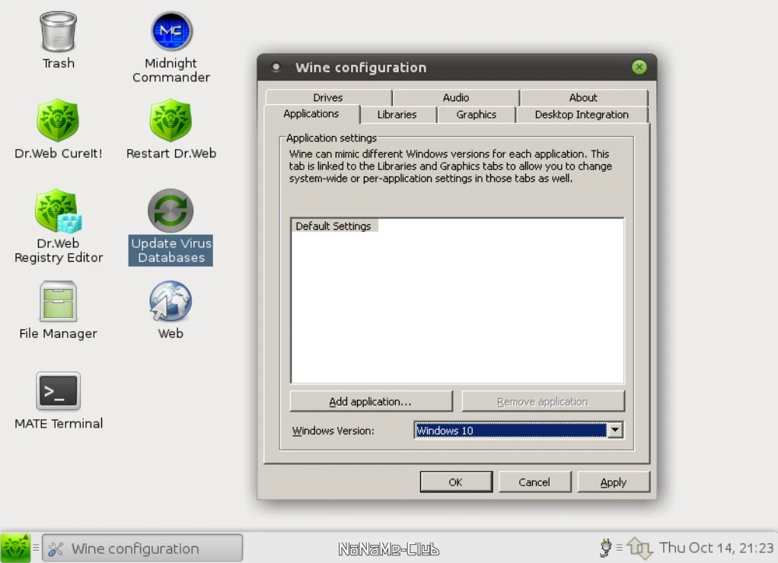Select the Restart Dr.Web desktop icon
Screen dimensions: 778x563
171,120
